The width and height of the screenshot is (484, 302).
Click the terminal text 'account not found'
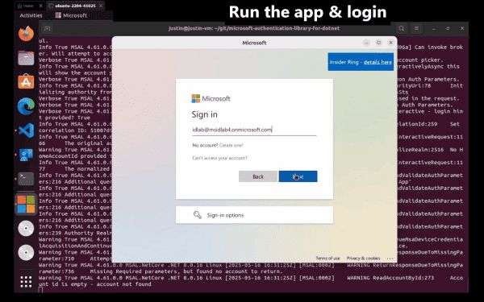pos(123,284)
